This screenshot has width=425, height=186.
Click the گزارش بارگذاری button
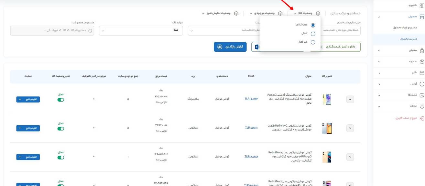(230, 47)
